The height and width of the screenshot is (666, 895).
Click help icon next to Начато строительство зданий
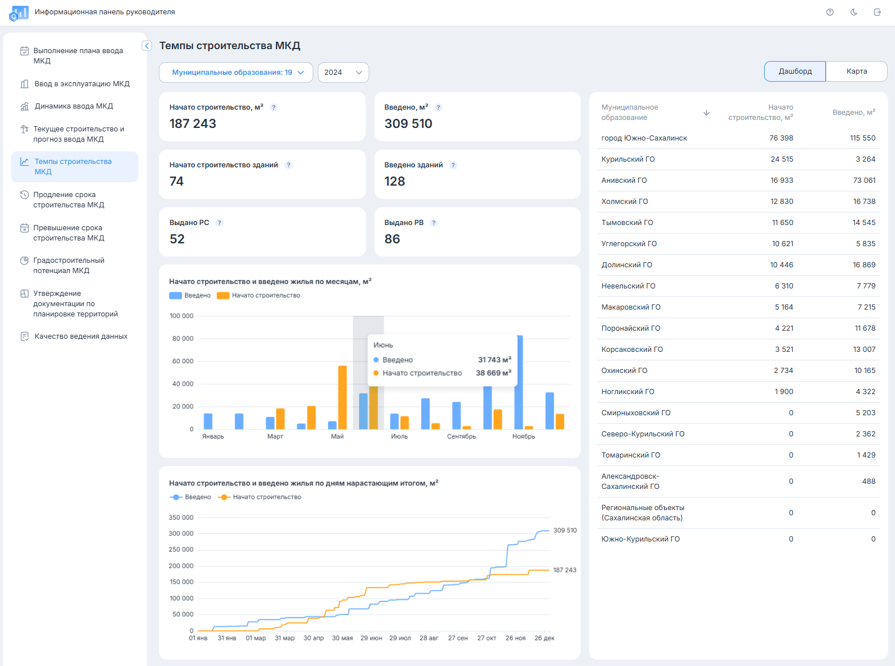point(289,165)
